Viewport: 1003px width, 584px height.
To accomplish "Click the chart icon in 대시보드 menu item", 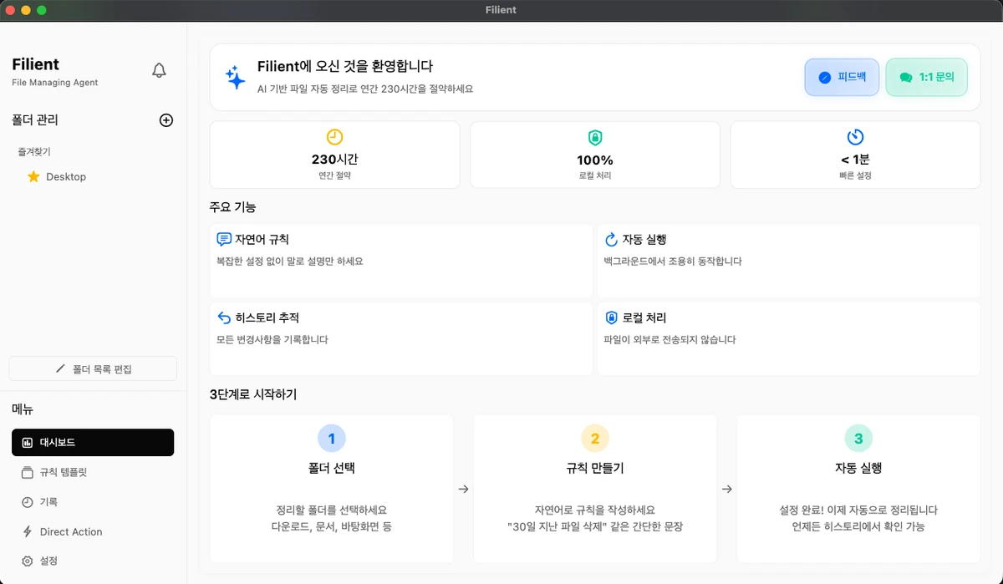I will pos(28,443).
